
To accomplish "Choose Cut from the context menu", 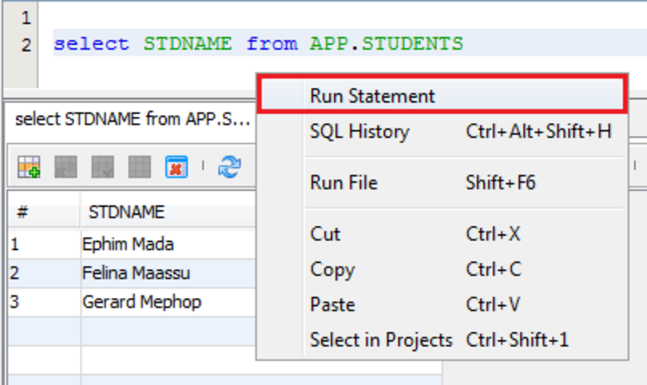I will [x=325, y=234].
